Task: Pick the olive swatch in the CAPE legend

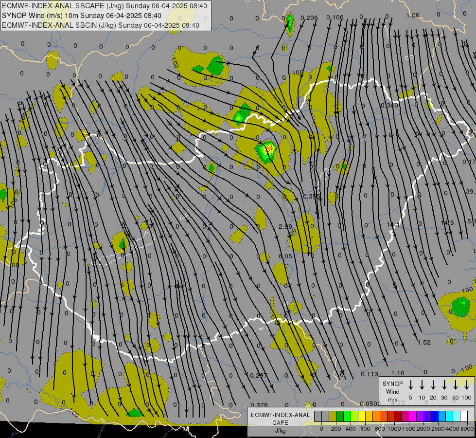Action: click(333, 417)
